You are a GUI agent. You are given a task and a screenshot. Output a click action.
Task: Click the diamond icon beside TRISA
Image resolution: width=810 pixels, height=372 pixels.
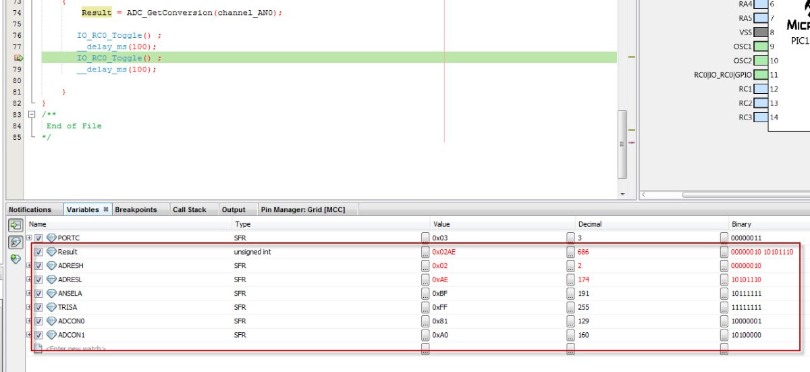tap(51, 307)
